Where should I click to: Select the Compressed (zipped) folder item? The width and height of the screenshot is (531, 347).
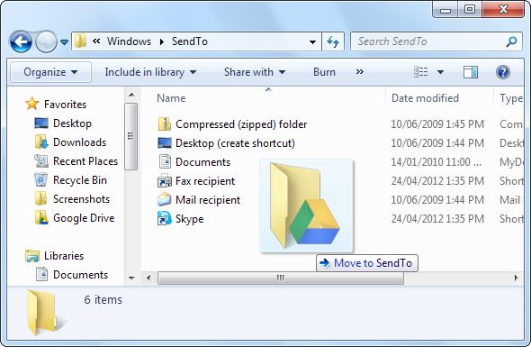tap(241, 124)
